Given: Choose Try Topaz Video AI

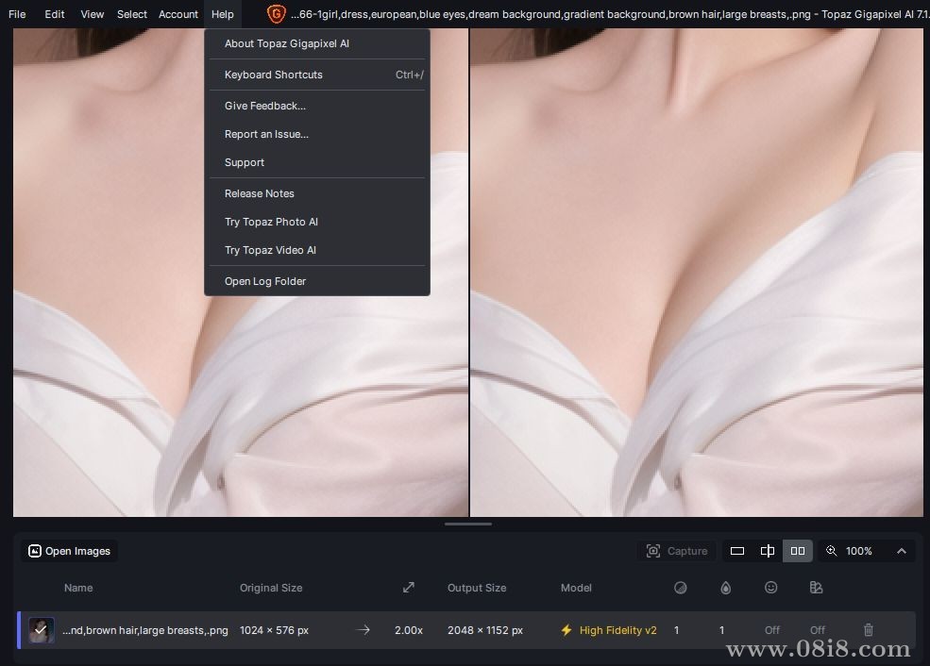Looking at the screenshot, I should coord(317,251).
